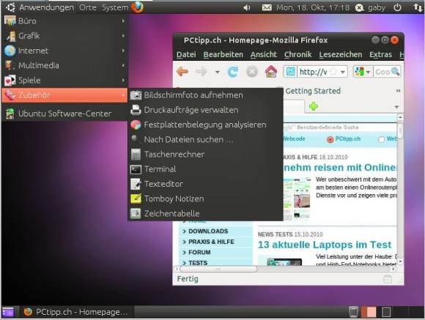The width and height of the screenshot is (425, 320).
Task: Open the Chronik menu
Action: click(x=298, y=54)
